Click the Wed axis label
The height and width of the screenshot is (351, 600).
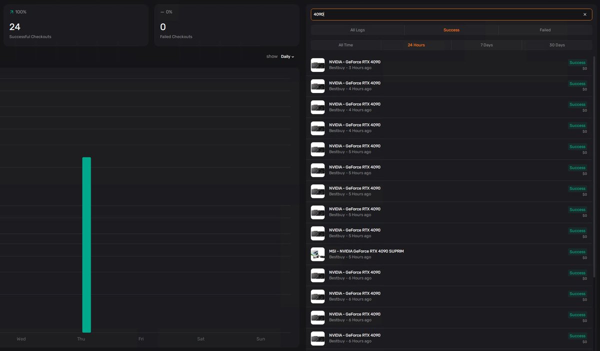click(x=21, y=339)
